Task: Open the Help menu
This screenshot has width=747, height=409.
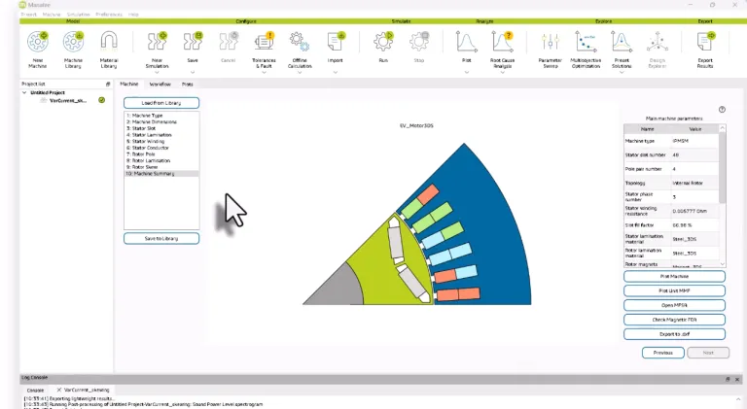Action: pyautogui.click(x=133, y=15)
